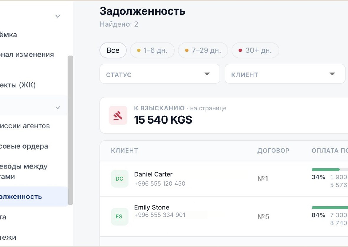The width and height of the screenshot is (348, 247).
Task: Click the 84% payment progress bar
Action: click(330, 208)
